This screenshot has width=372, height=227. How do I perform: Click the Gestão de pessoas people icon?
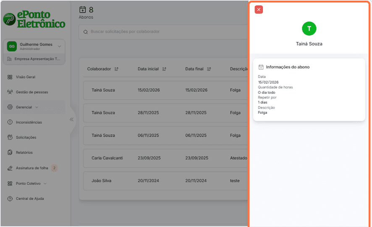(10, 92)
